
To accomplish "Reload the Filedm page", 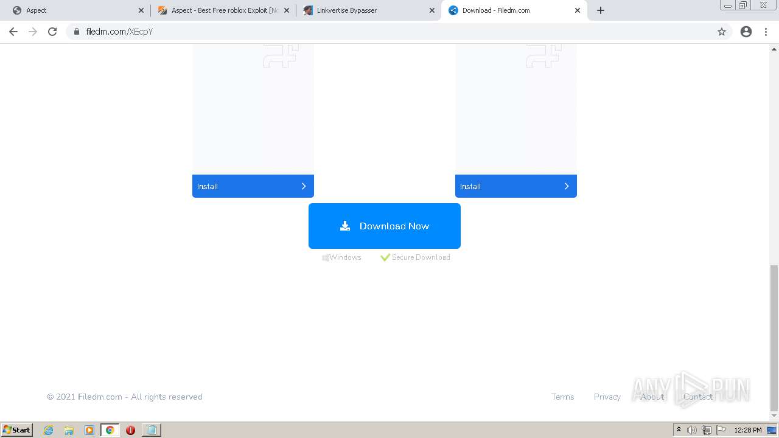I will (x=52, y=32).
